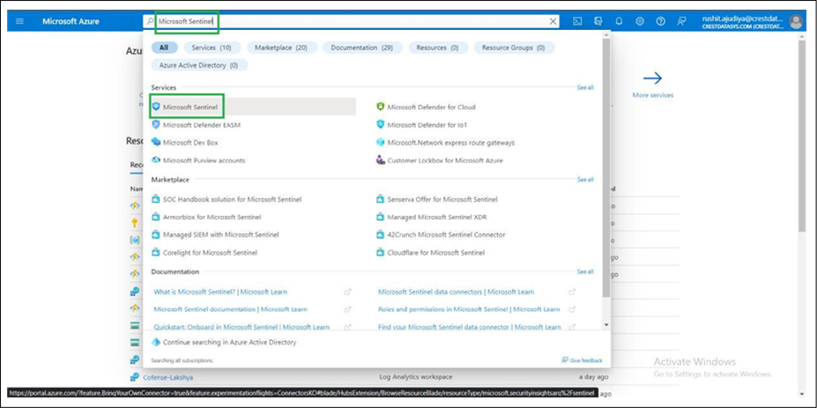Viewport: 817px width, 408px height.
Task: Click 'Log Analytics workspace' text in Cofense-Lakshya row
Action: (416, 377)
